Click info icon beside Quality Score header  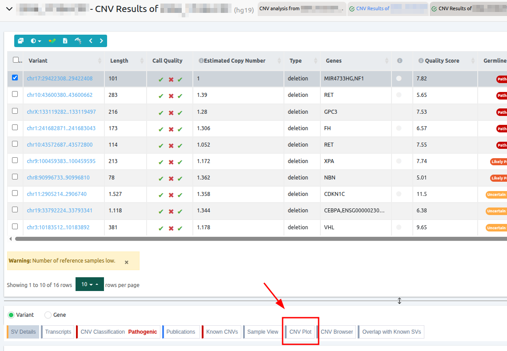pyautogui.click(x=420, y=61)
